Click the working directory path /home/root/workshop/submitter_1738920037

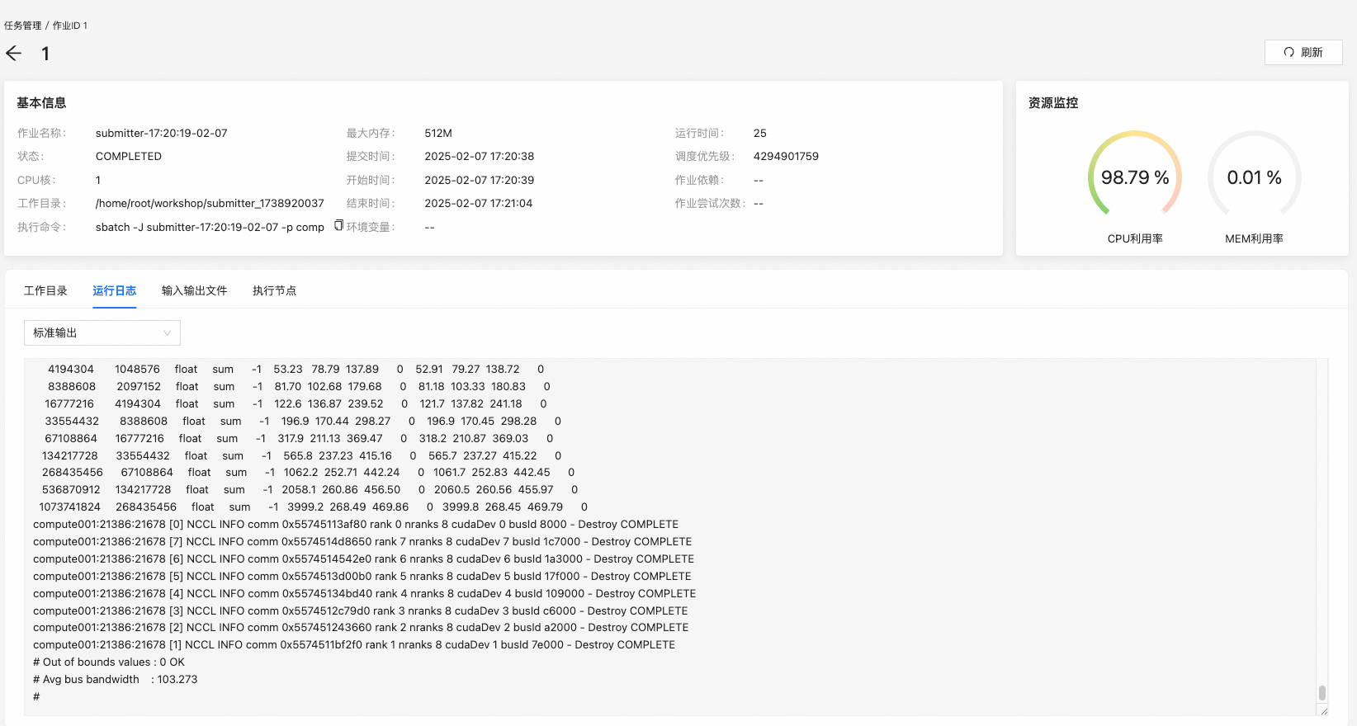[x=210, y=203]
